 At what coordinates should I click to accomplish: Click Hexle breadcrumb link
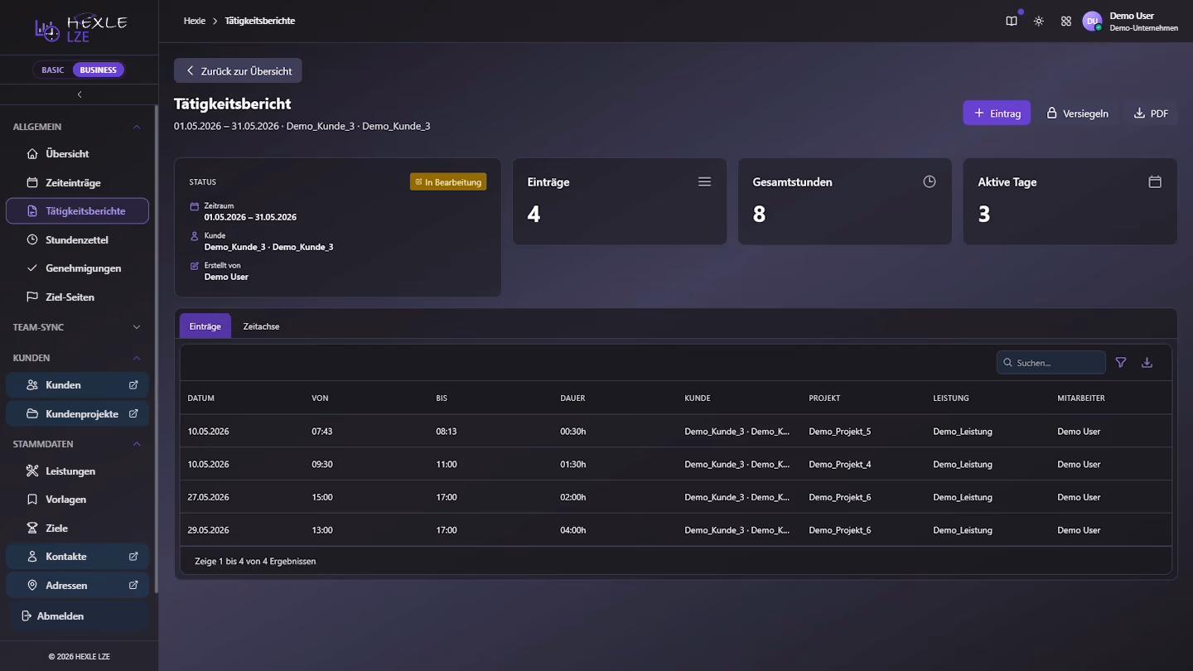195,21
